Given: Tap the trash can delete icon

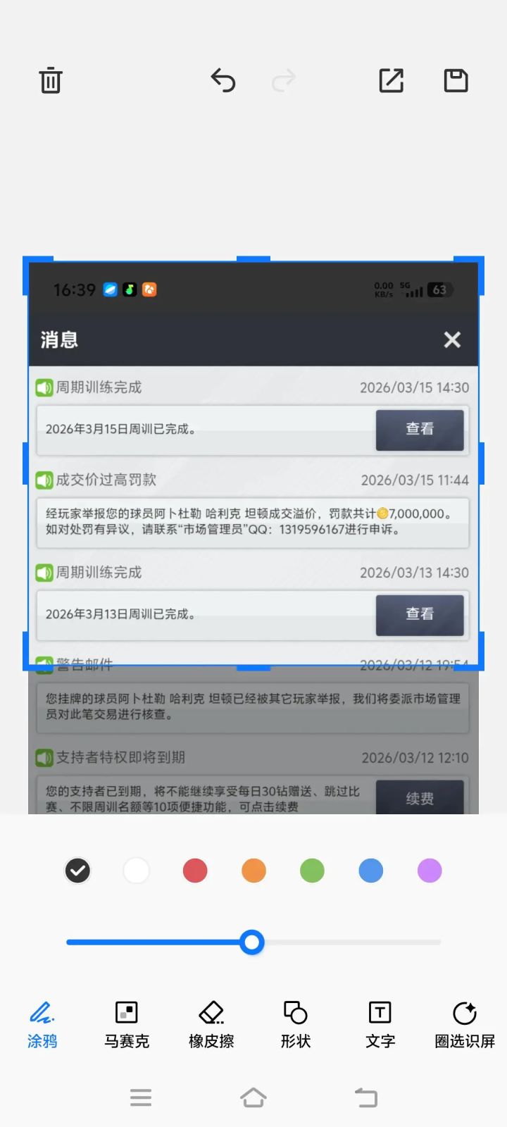Looking at the screenshot, I should (51, 80).
